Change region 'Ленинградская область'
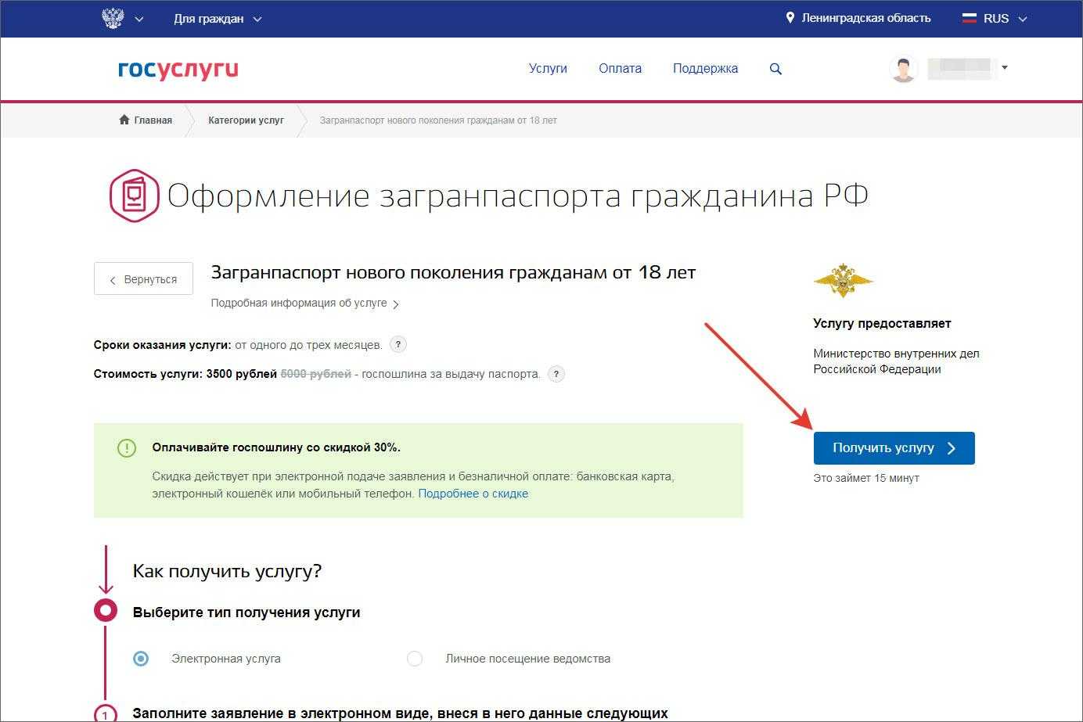The width and height of the screenshot is (1083, 722). pos(865,18)
